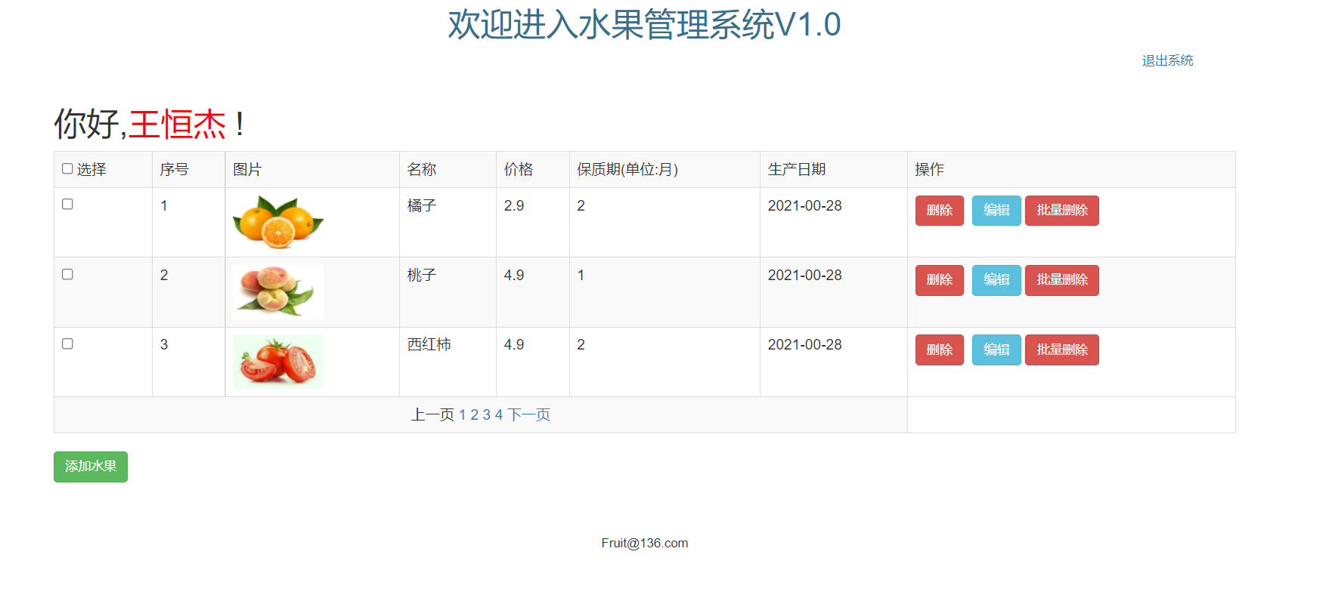Click the orange fruit thumbnail image

coord(278,223)
